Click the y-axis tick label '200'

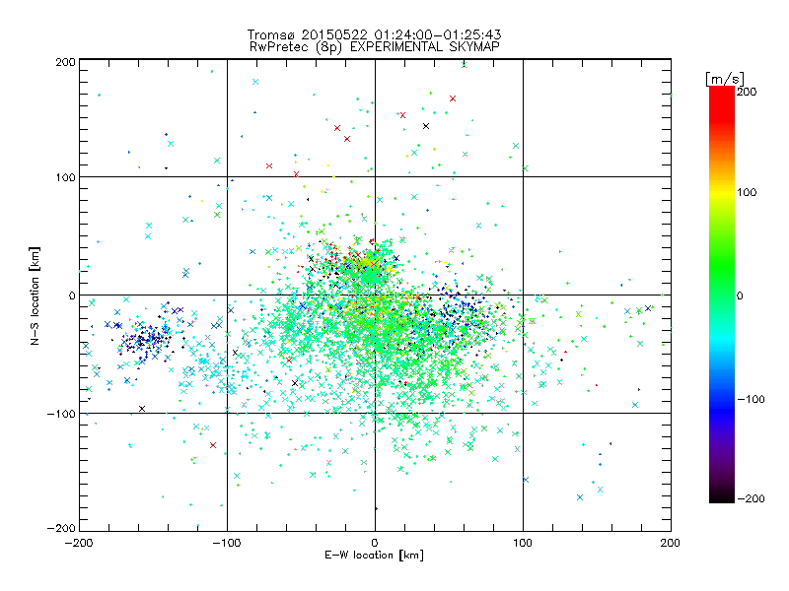click(x=65, y=62)
